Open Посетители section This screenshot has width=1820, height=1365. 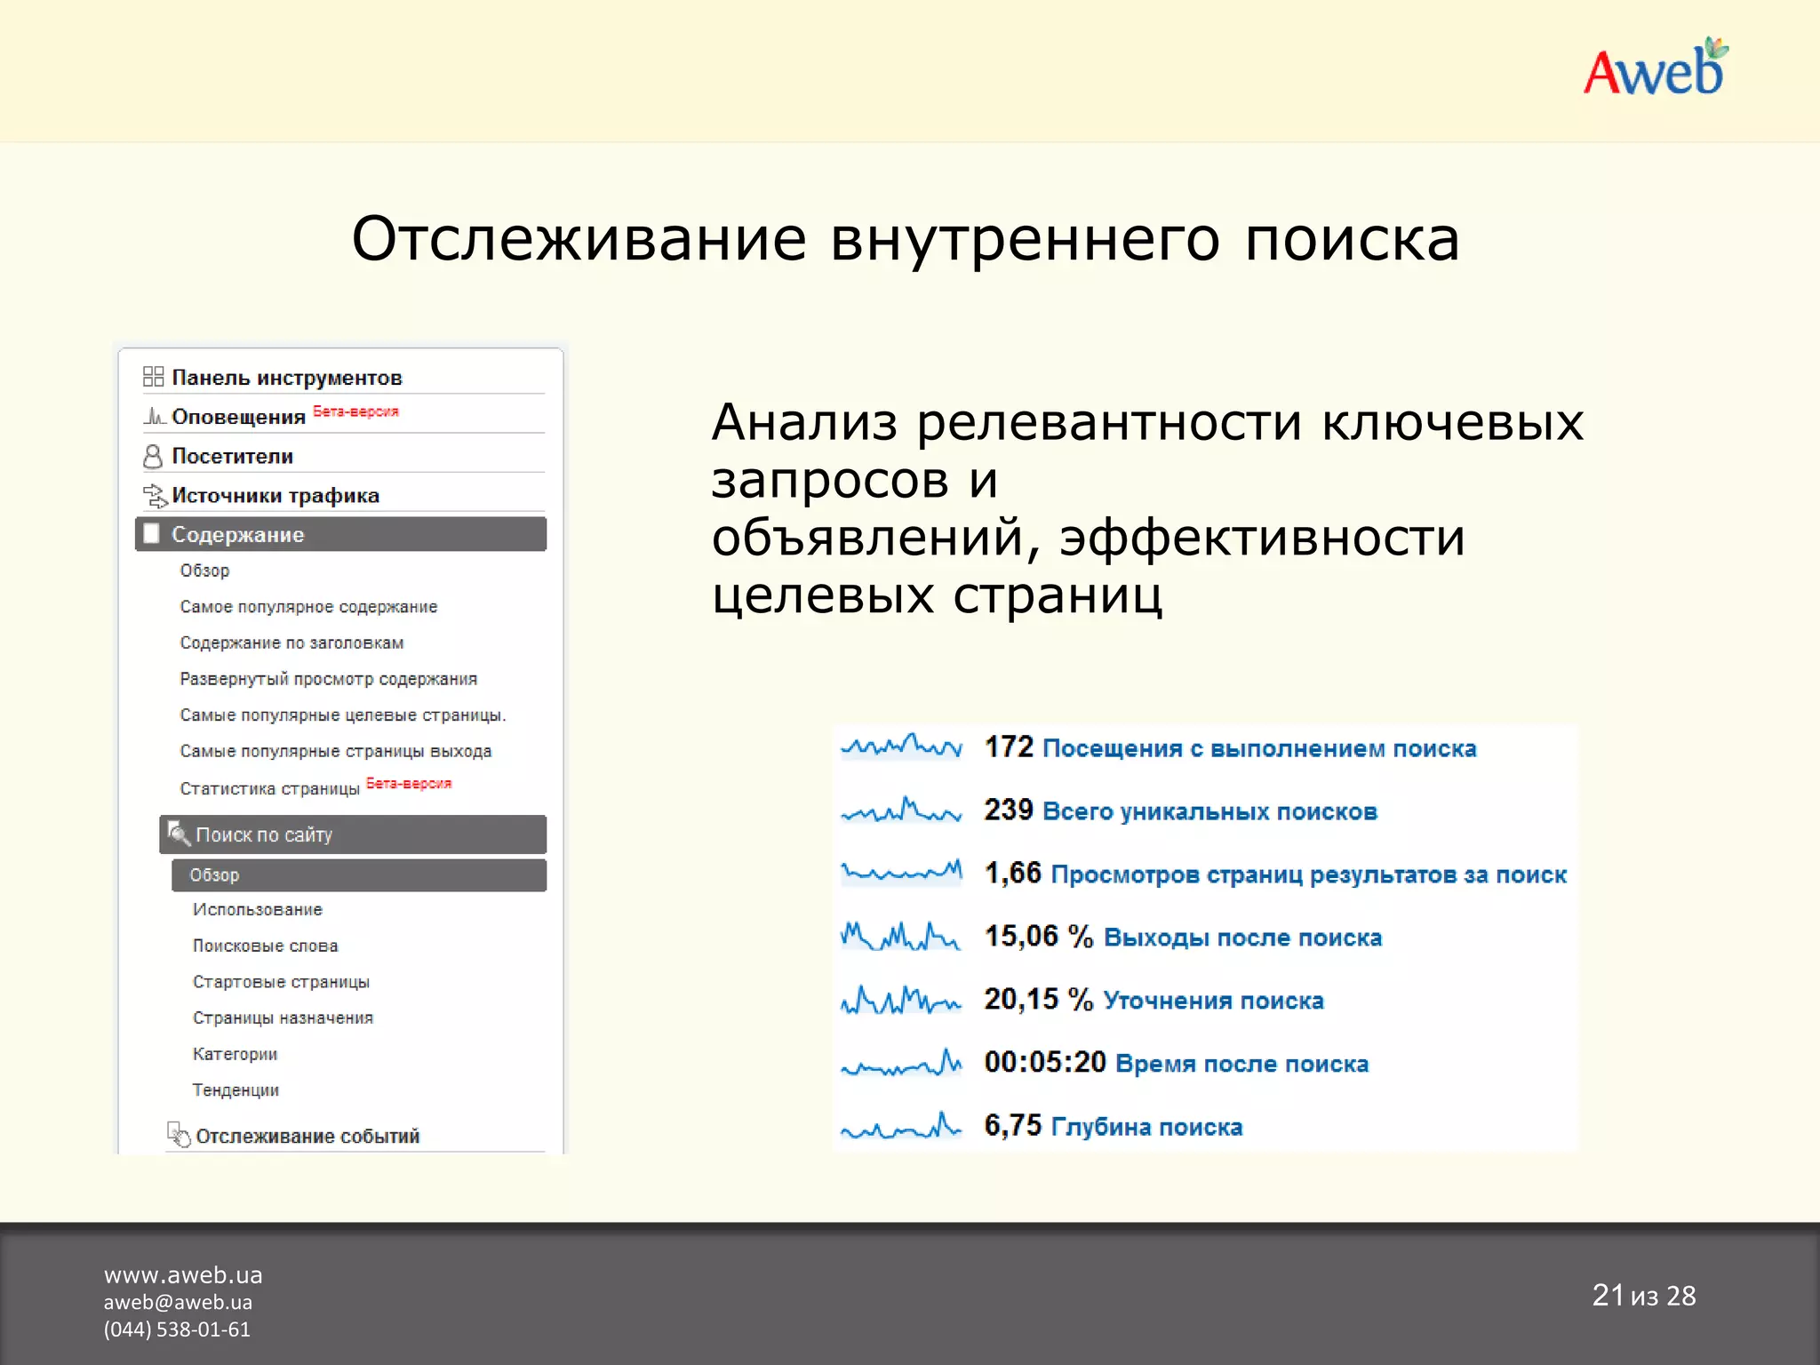click(232, 456)
